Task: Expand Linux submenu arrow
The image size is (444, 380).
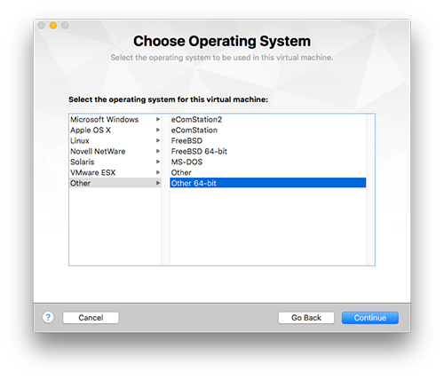Action: pyautogui.click(x=158, y=140)
